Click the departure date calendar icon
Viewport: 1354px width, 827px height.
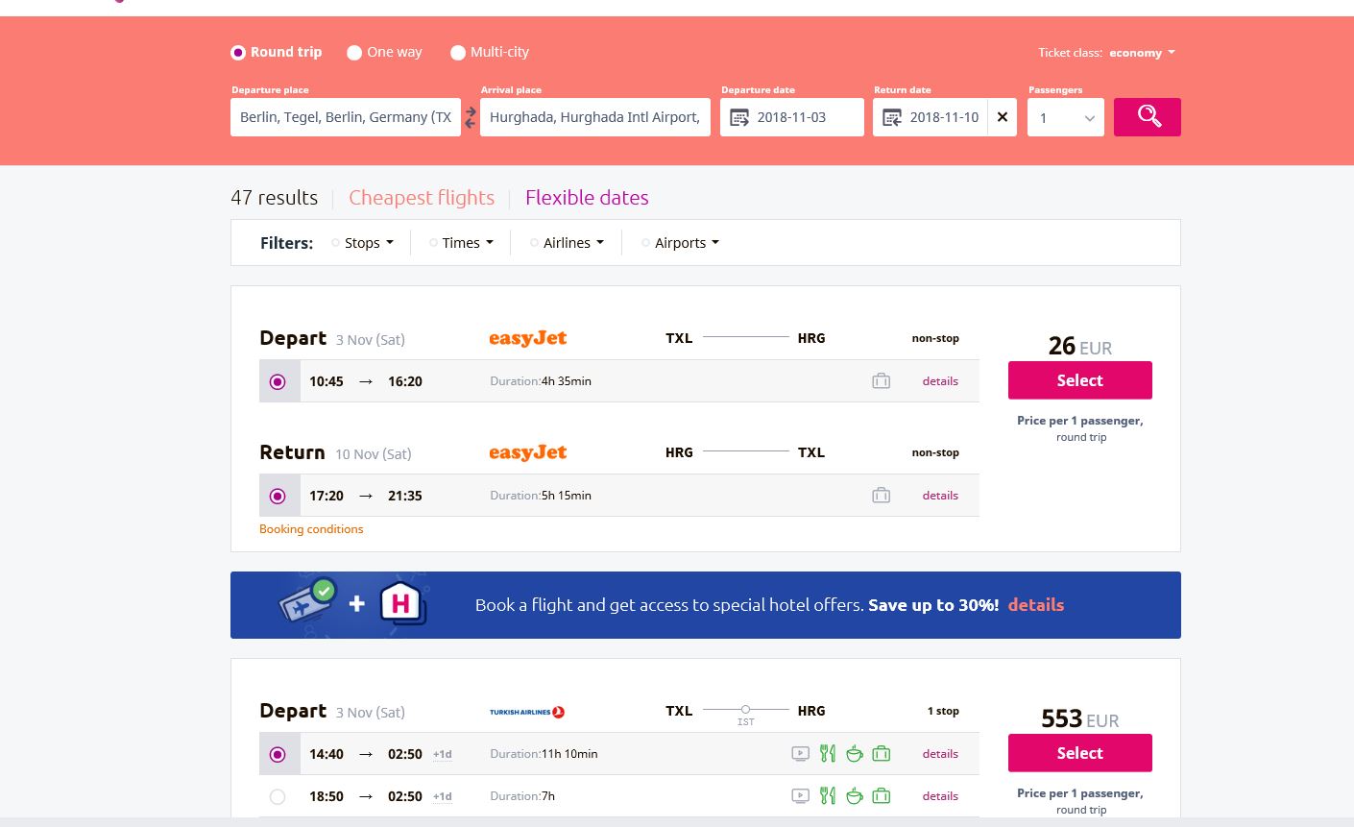pos(739,117)
